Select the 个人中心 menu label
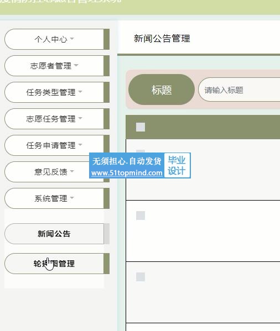 point(51,39)
